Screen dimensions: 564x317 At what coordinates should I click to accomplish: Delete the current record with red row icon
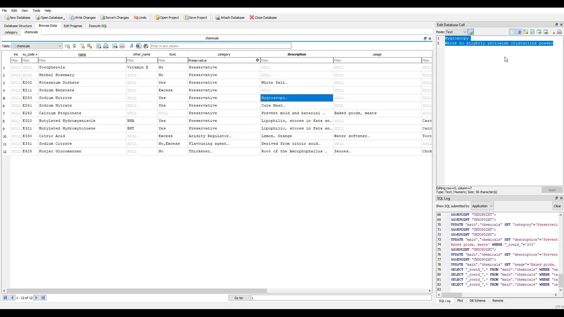[x=122, y=46]
